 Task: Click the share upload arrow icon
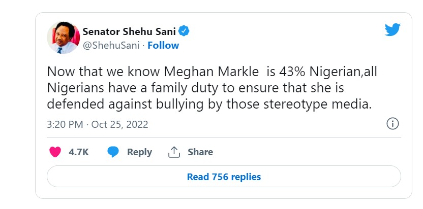(174, 152)
